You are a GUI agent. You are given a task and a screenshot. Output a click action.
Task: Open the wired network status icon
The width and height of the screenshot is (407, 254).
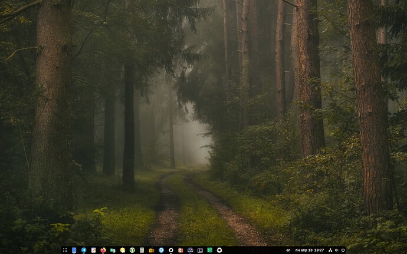click(330, 250)
